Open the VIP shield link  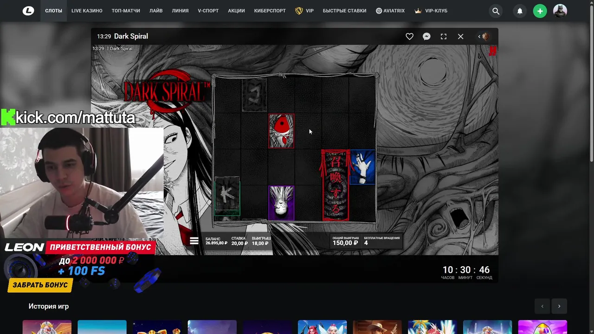(x=304, y=11)
